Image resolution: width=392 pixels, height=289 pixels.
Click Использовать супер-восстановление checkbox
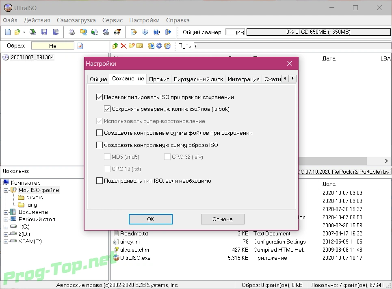click(100, 121)
